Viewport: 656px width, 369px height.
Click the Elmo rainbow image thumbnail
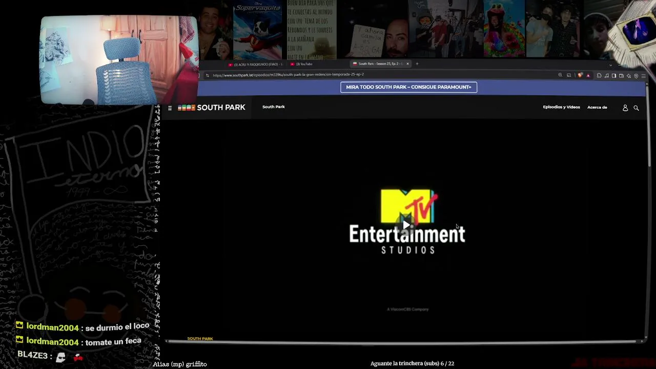504,29
